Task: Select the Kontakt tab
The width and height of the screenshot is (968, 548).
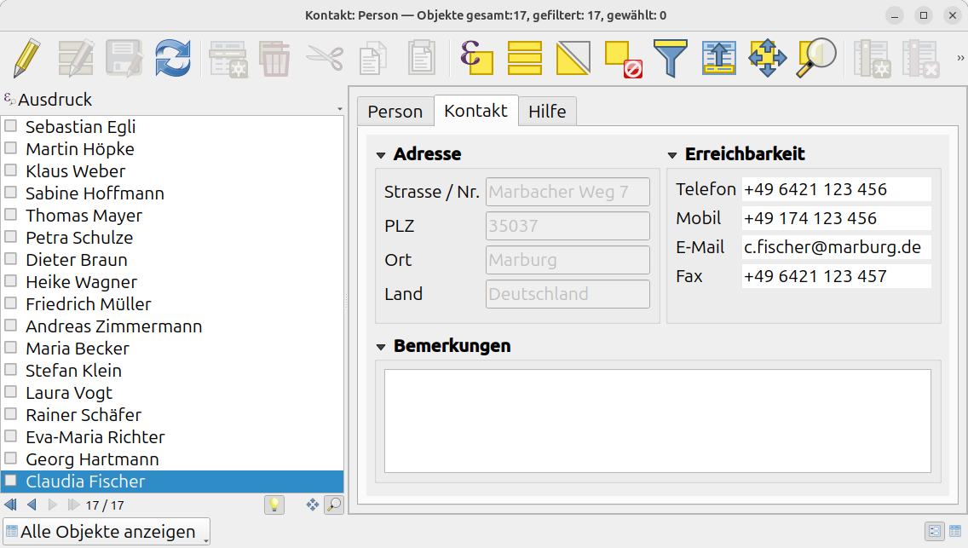Action: coord(476,111)
